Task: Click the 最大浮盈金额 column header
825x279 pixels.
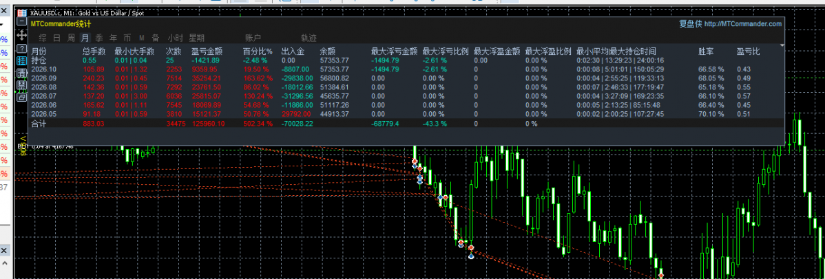Action: [497, 52]
